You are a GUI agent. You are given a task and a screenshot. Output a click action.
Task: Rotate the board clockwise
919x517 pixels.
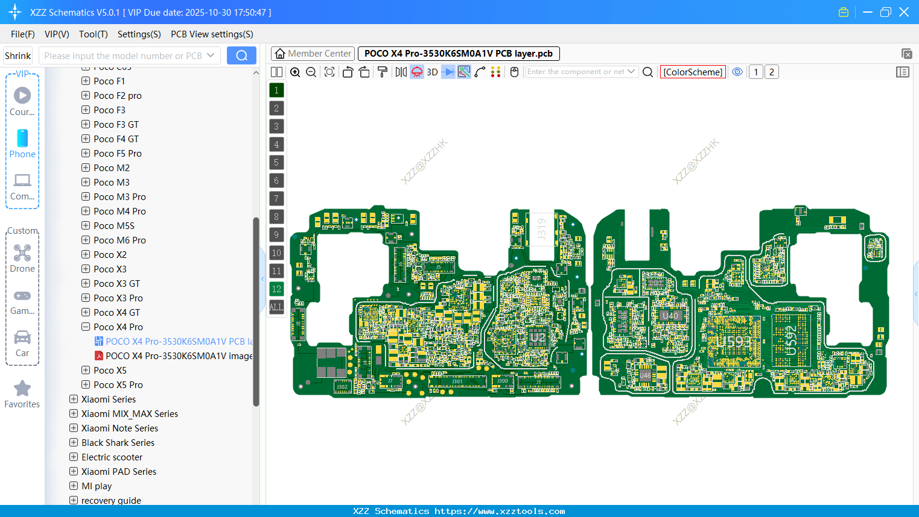[364, 72]
